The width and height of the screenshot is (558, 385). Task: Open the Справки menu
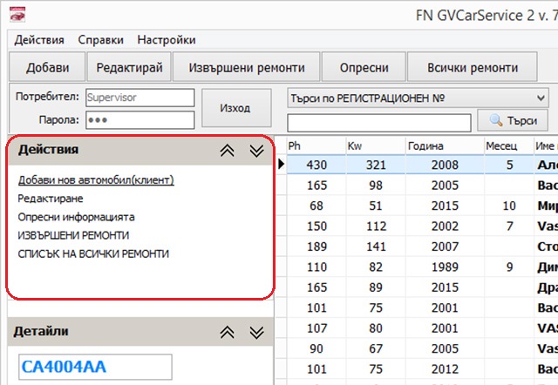(100, 40)
